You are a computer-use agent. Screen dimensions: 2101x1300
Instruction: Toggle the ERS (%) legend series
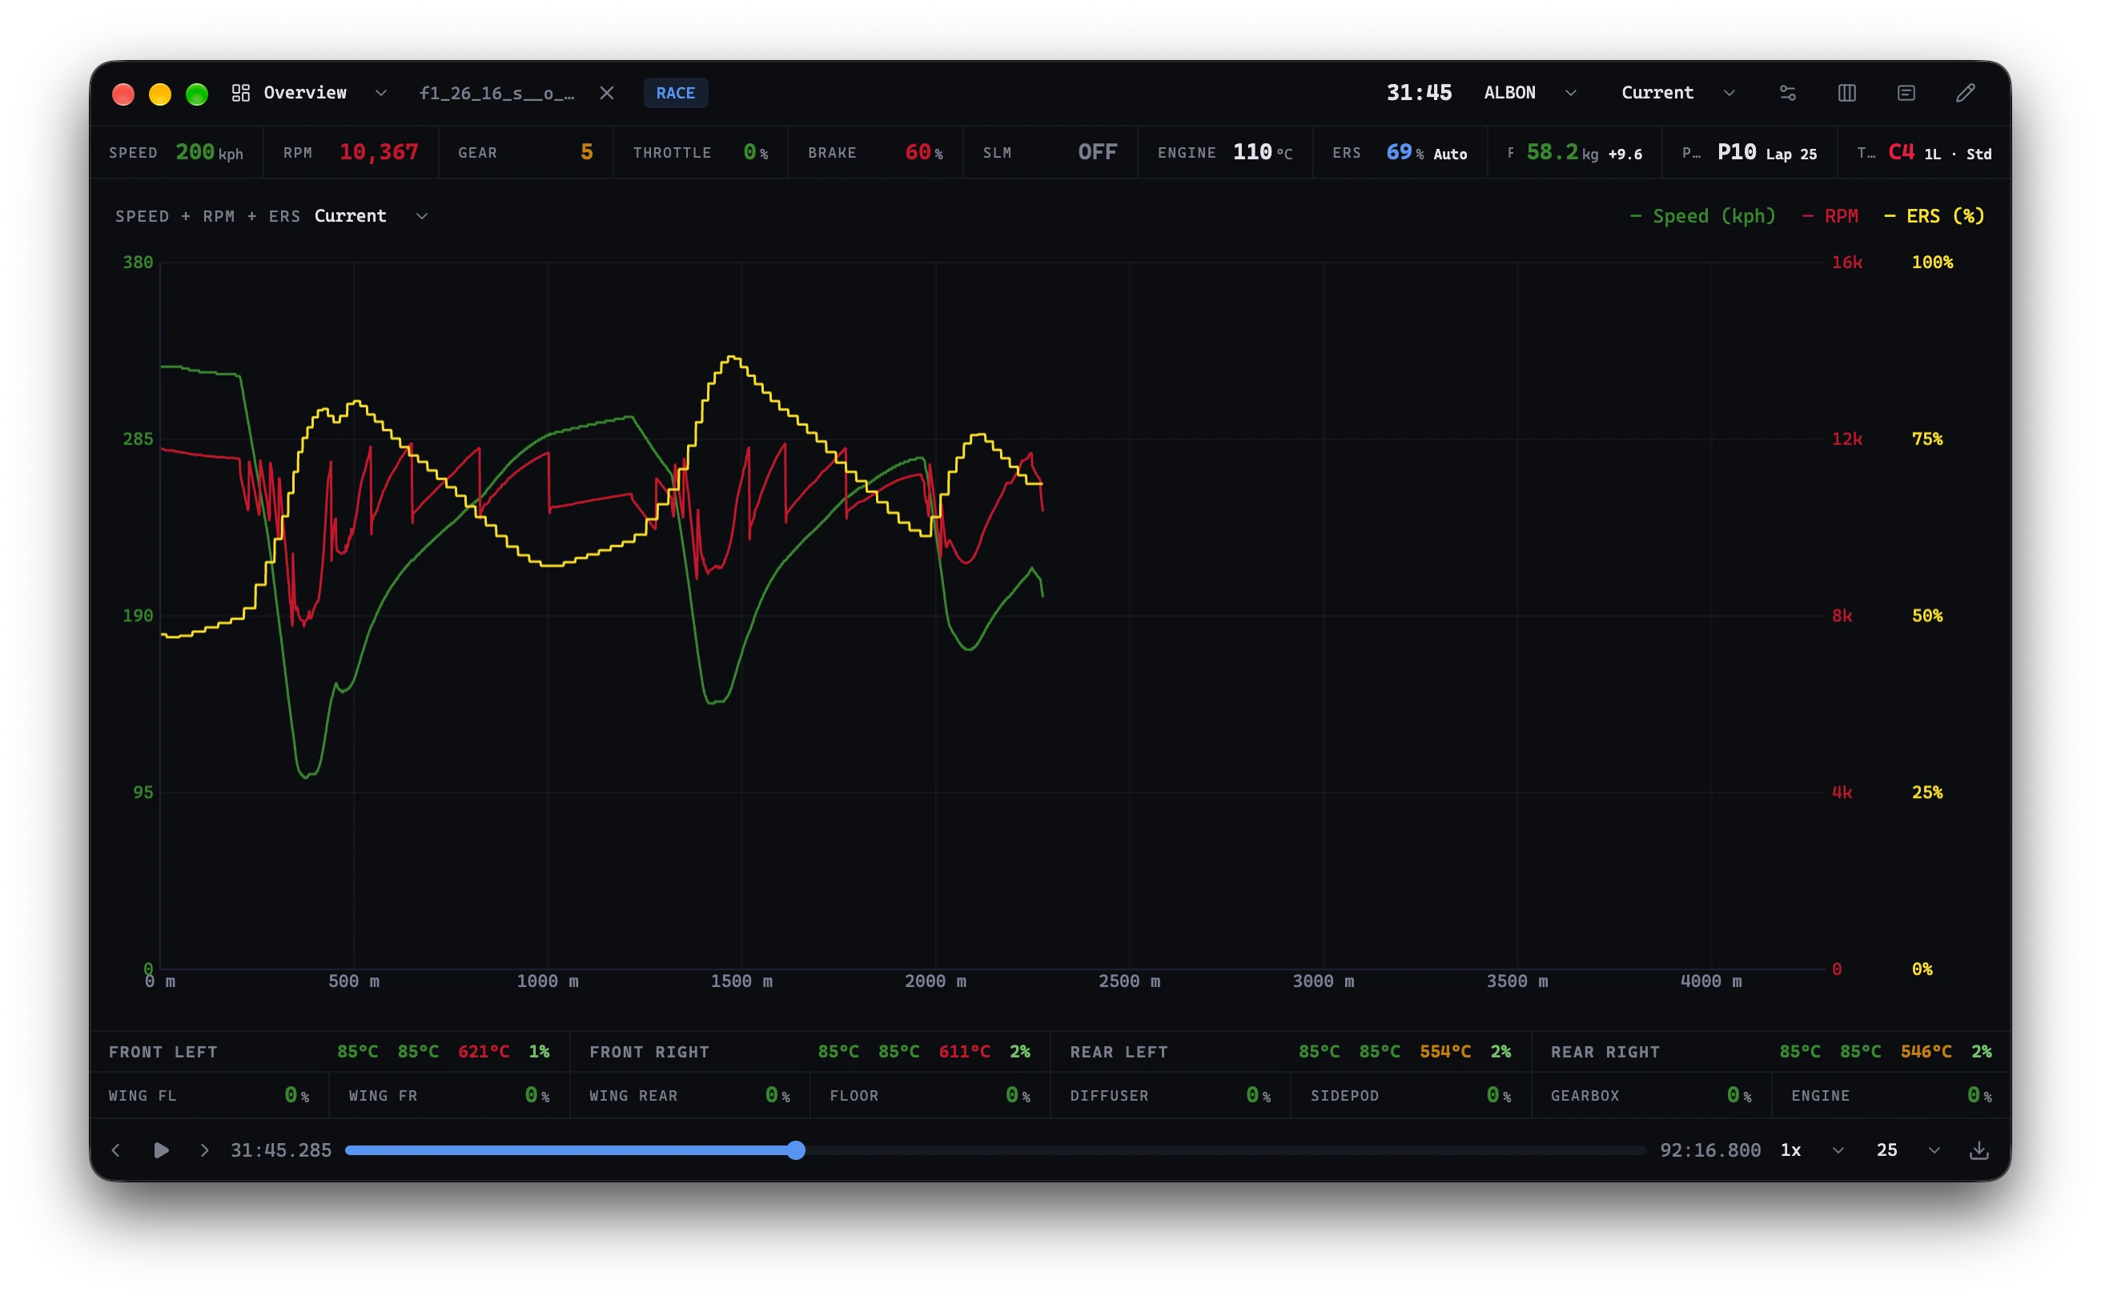point(1934,216)
